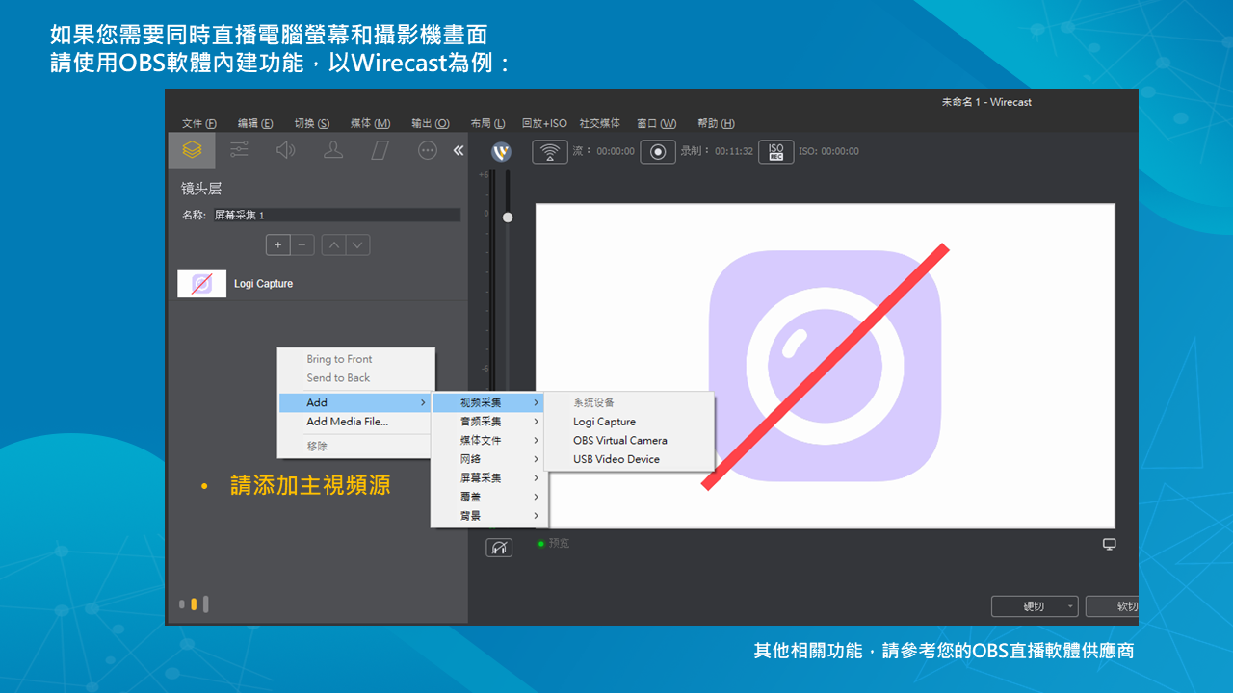1233x693 pixels.
Task: Expand the 视频采集 submenu
Action: (x=488, y=402)
